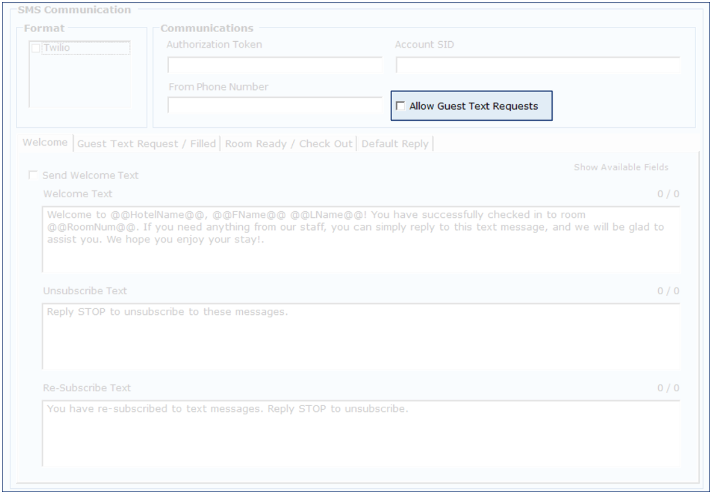Check the Twilio format checkbox
712x494 pixels.
pyautogui.click(x=36, y=48)
